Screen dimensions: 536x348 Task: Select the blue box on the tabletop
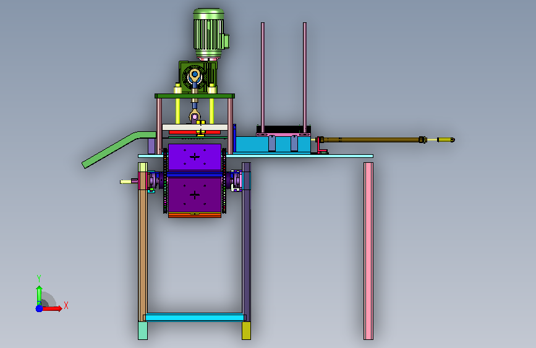coord(273,144)
